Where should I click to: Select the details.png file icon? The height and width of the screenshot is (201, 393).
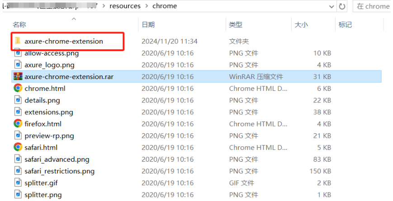tap(18, 100)
